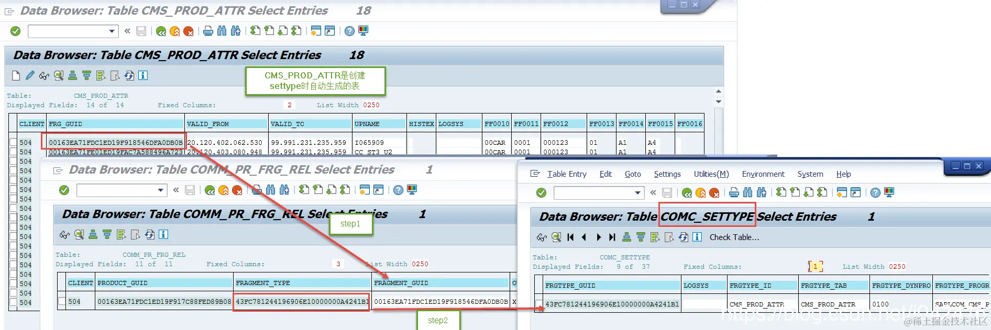Viewport: 991px width, 330px height.
Task: Open the Settings menu
Action: pyautogui.click(x=667, y=174)
